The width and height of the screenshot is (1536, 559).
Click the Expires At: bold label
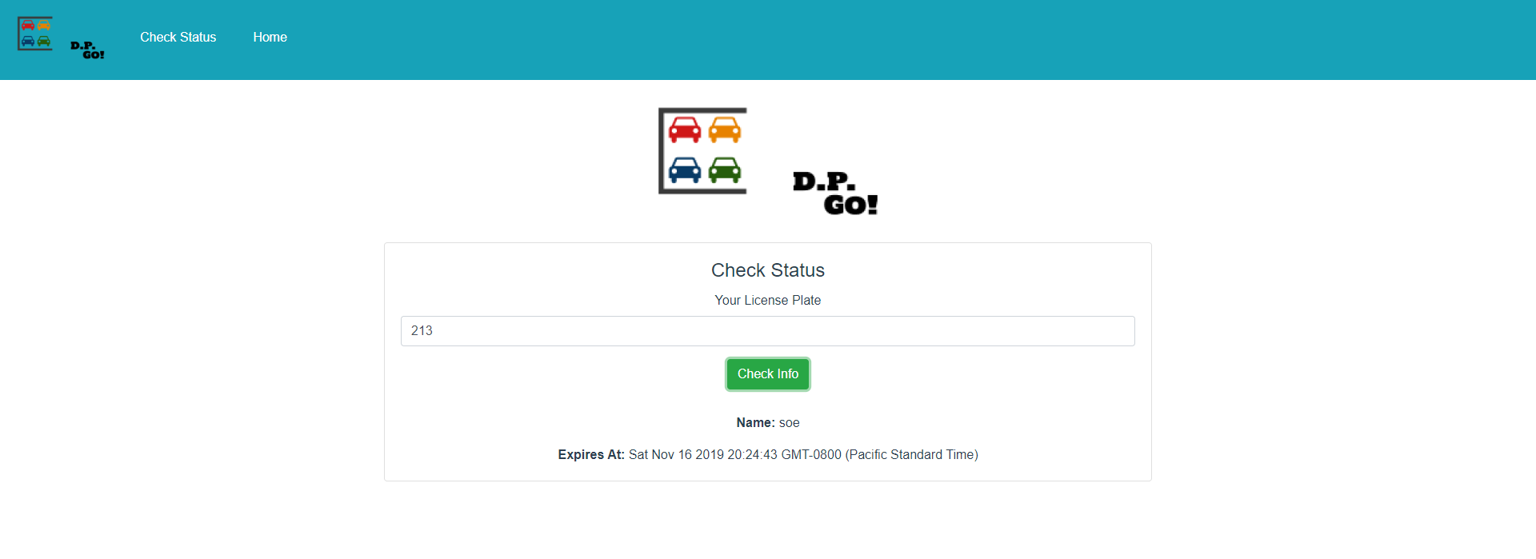point(591,454)
